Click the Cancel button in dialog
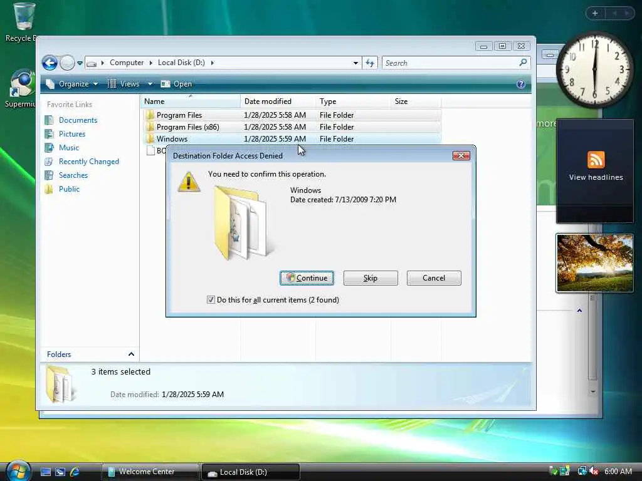 click(x=434, y=278)
